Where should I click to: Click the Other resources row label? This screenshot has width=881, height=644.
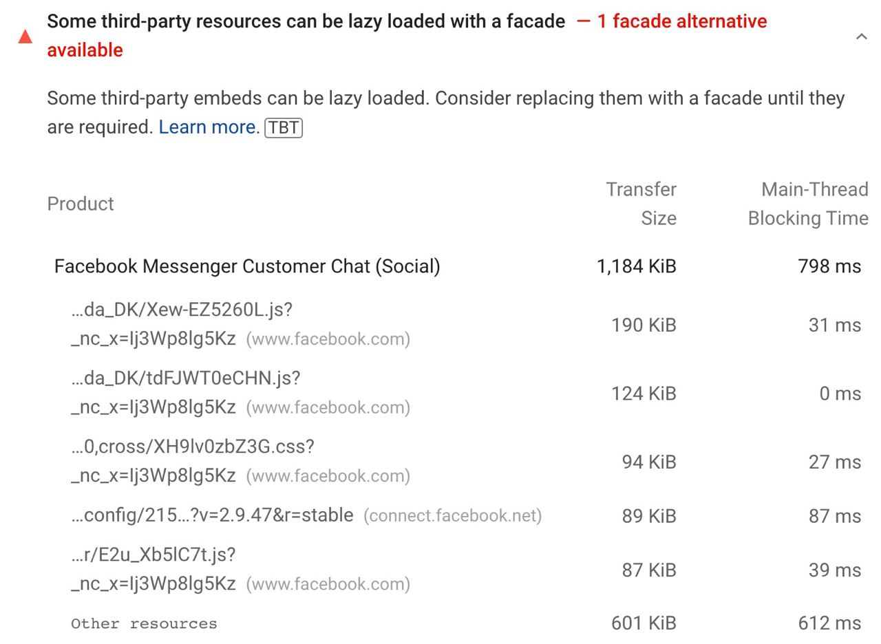(144, 624)
